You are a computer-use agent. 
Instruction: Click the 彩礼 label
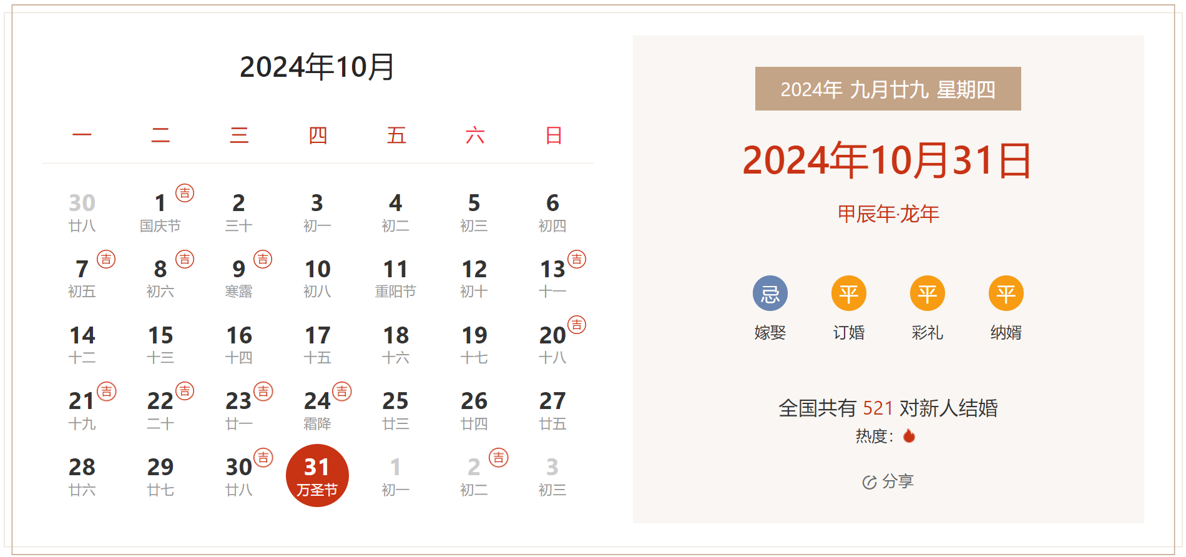coord(928,332)
